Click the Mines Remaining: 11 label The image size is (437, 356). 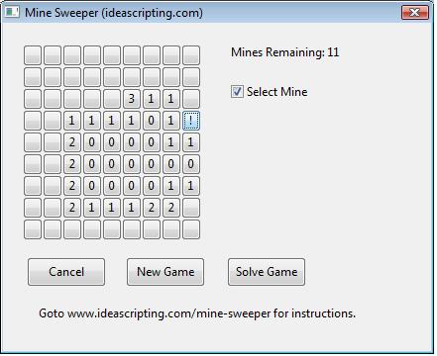click(284, 52)
